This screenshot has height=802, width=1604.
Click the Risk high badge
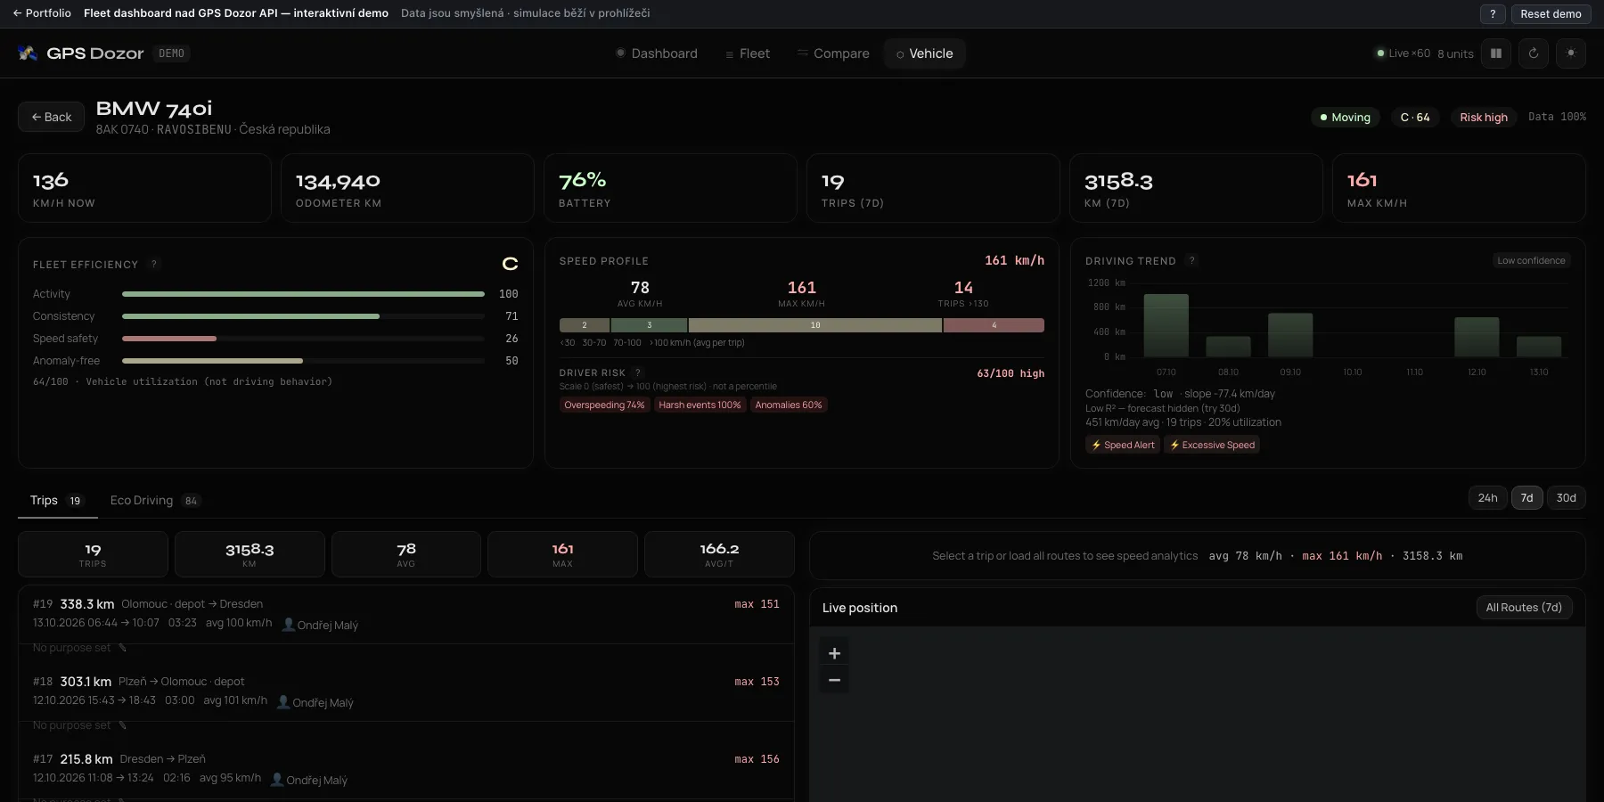coord(1484,117)
